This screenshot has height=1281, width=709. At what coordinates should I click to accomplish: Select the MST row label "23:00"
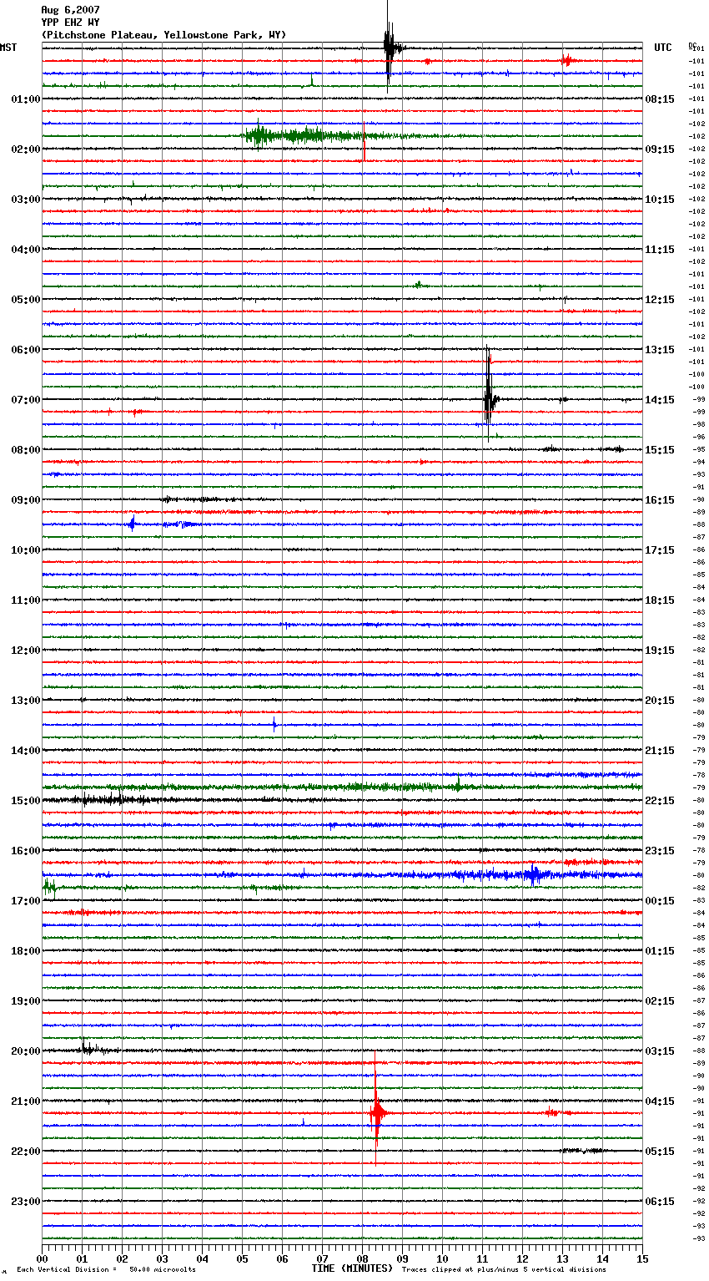click(x=26, y=1202)
